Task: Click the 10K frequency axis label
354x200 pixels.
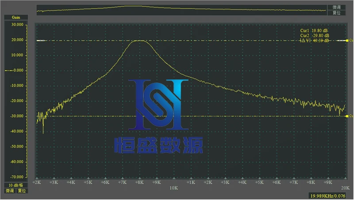Action: 173,188
